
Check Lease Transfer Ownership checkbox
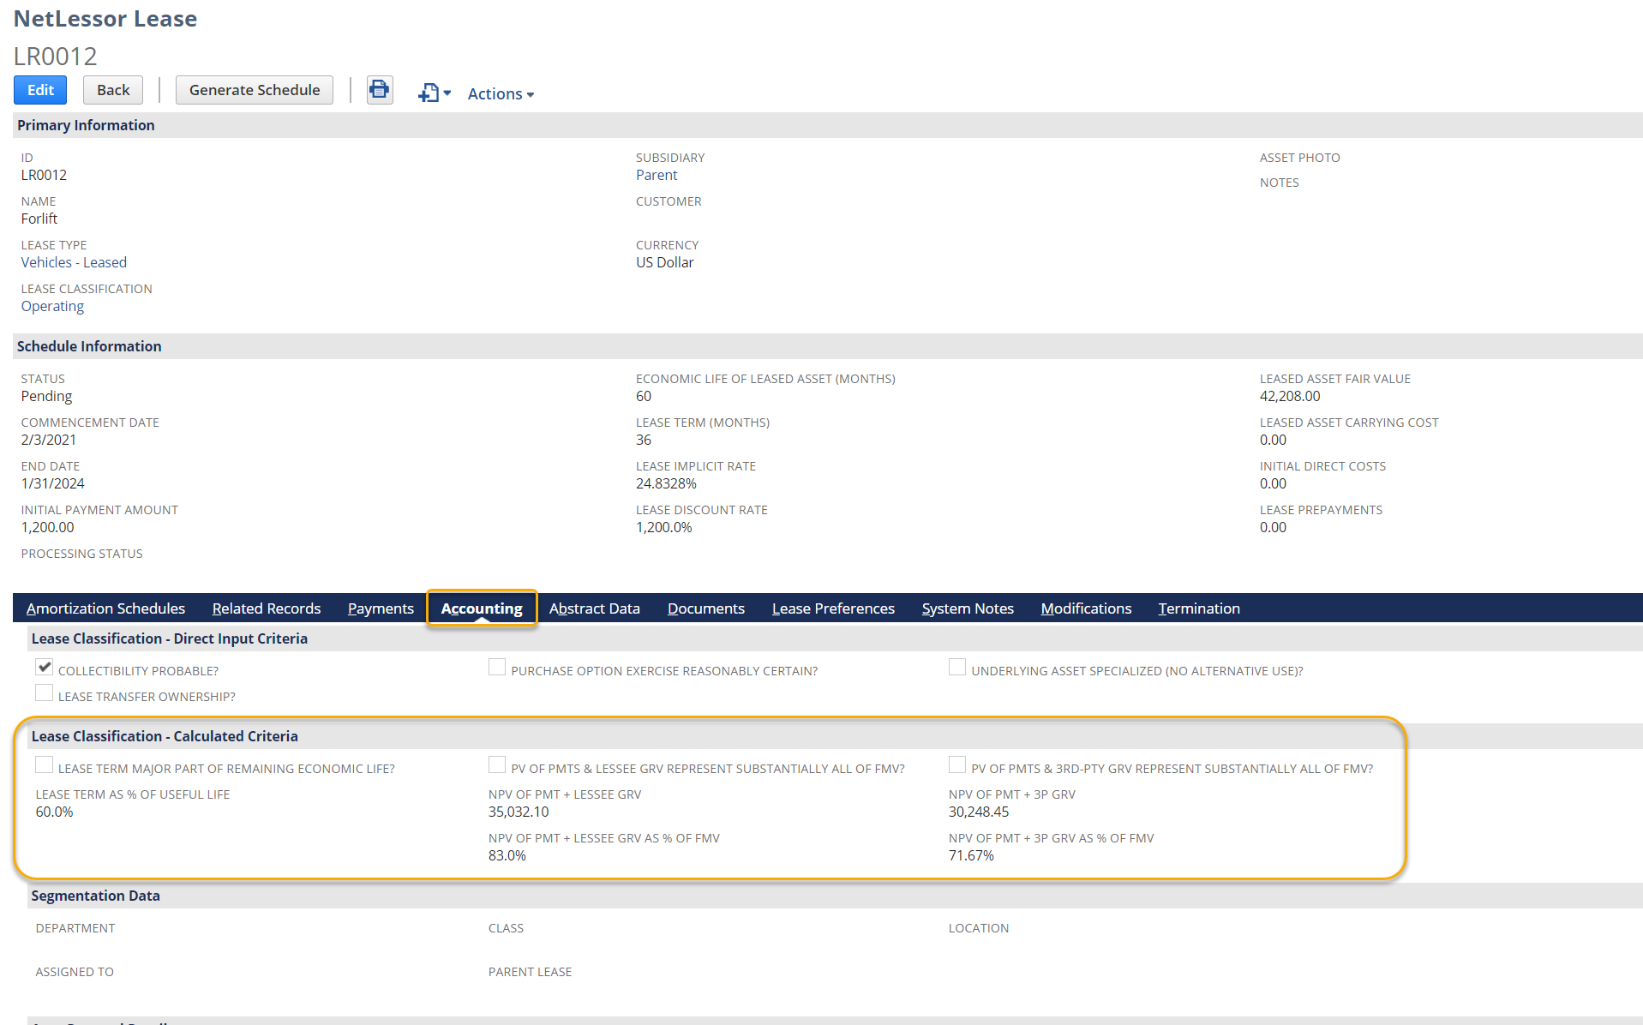[x=45, y=692]
